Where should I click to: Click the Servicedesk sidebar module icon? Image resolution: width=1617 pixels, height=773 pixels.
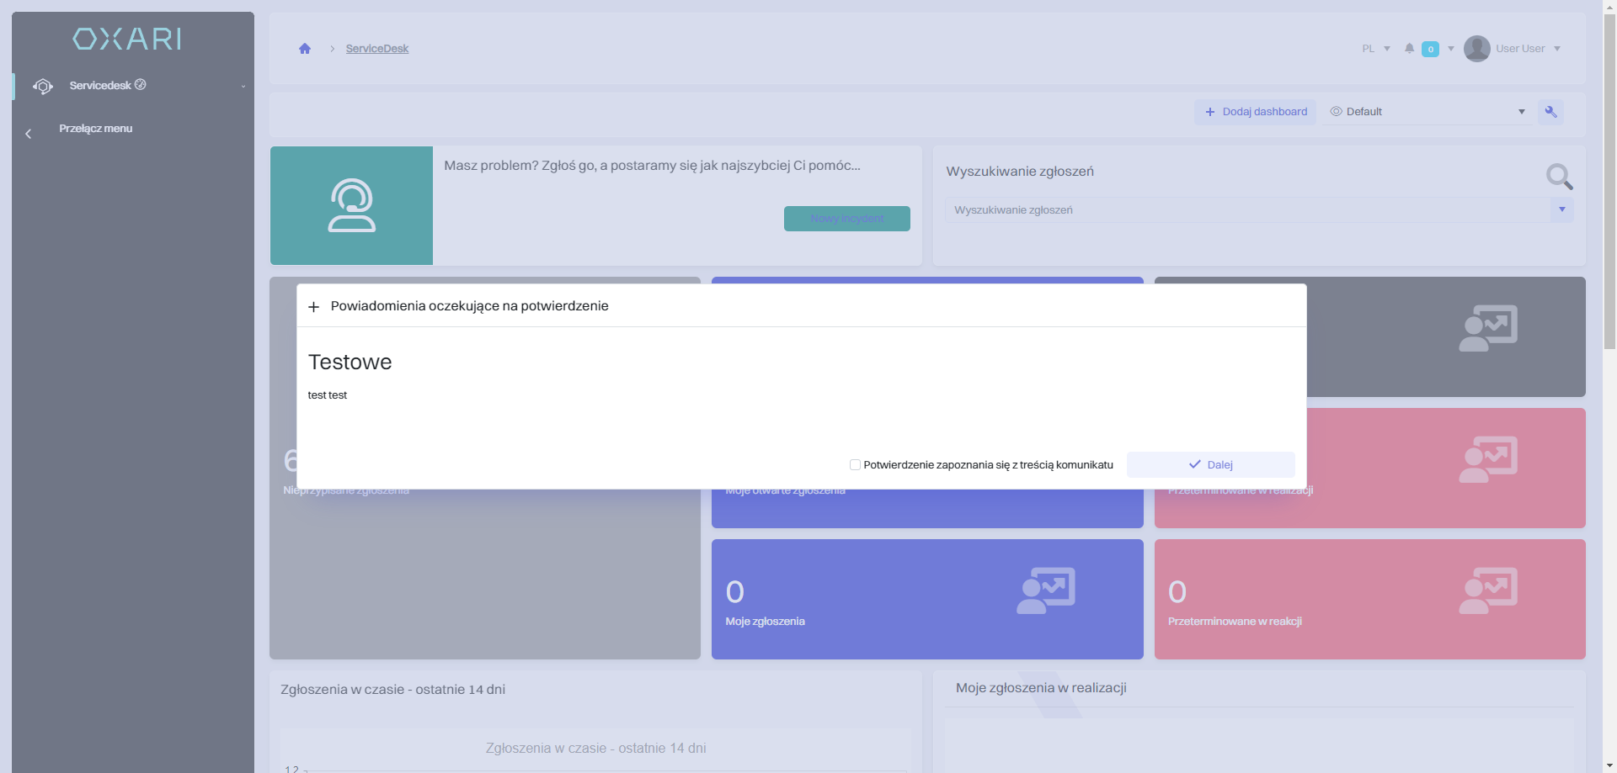click(43, 87)
